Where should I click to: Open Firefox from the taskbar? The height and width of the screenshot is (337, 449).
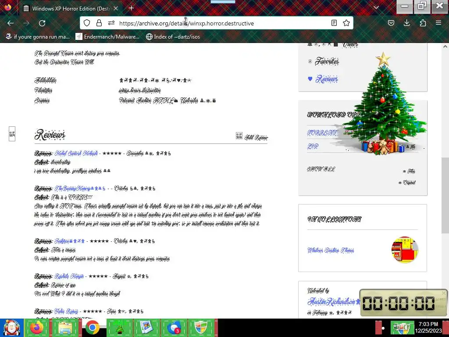pos(37,328)
